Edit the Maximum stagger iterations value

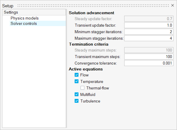click(149, 38)
